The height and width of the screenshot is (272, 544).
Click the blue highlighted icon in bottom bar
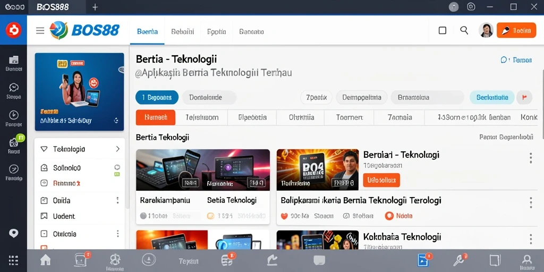[423, 260]
